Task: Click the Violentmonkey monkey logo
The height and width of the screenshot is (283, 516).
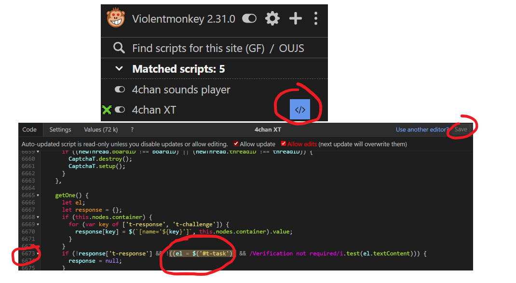Action: point(116,17)
